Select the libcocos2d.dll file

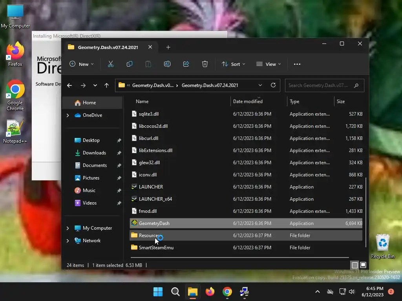[x=246, y=126]
